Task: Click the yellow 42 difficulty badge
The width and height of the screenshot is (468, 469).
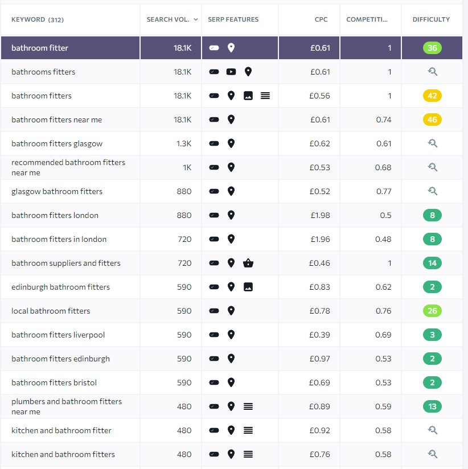Action: pos(432,96)
